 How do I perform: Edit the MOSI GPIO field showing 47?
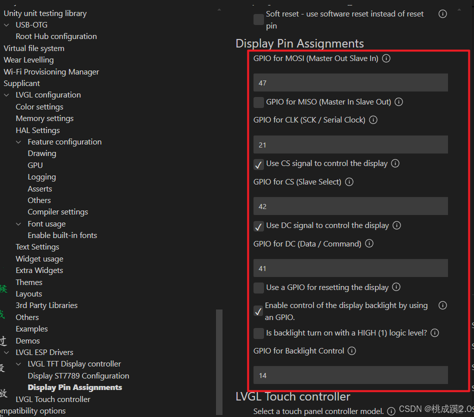pos(350,82)
